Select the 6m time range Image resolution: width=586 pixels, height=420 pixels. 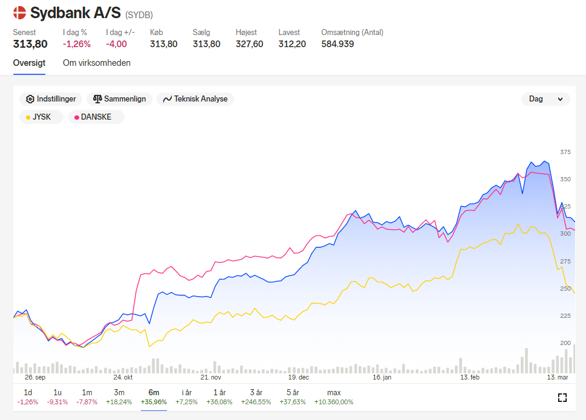click(154, 397)
